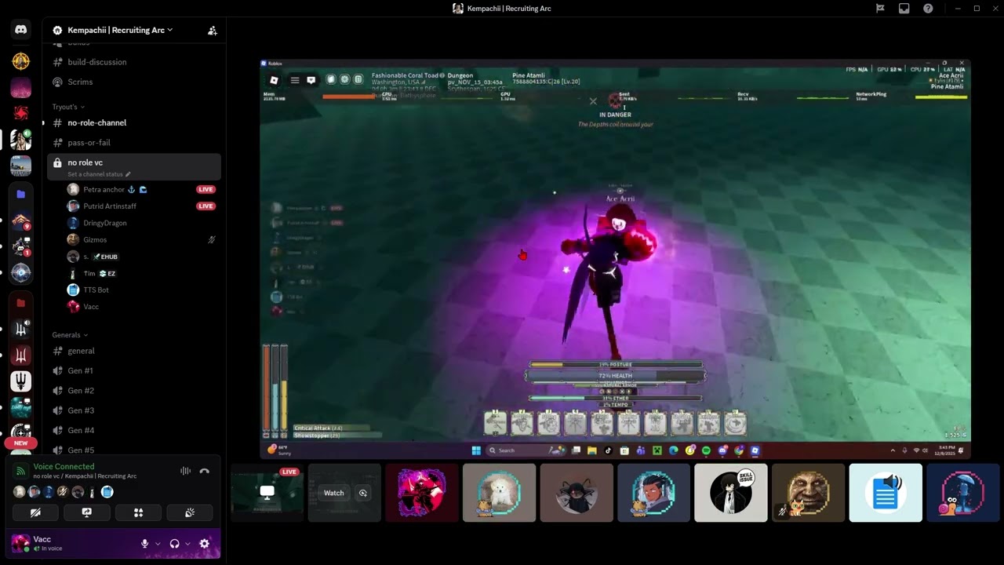
Task: Select the blue document speaker participant tile
Action: click(x=886, y=493)
